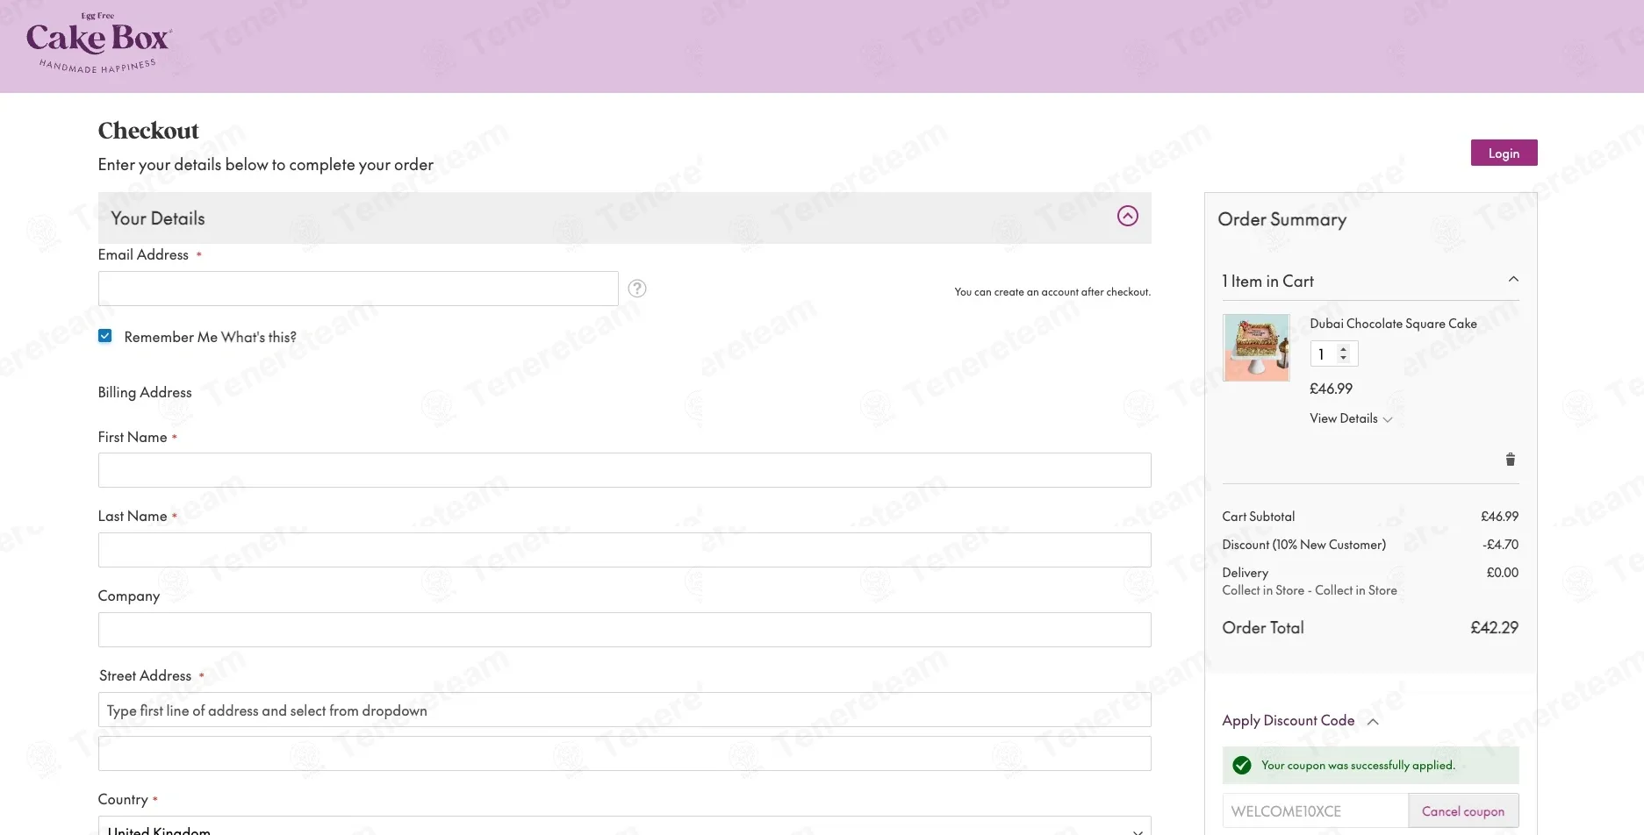
Task: Click into the First Name field
Action: pos(624,470)
